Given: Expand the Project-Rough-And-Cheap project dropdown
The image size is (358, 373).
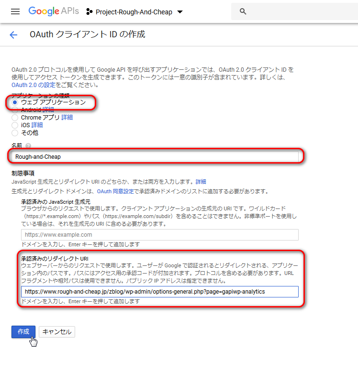Looking at the screenshot, I should click(180, 12).
